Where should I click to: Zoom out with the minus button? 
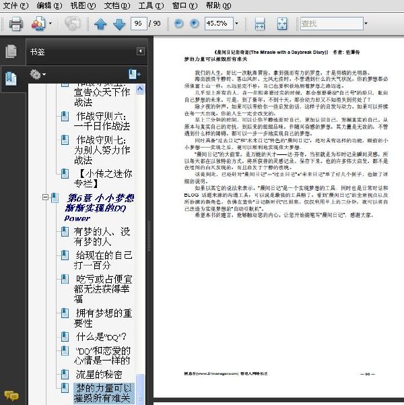(x=178, y=24)
